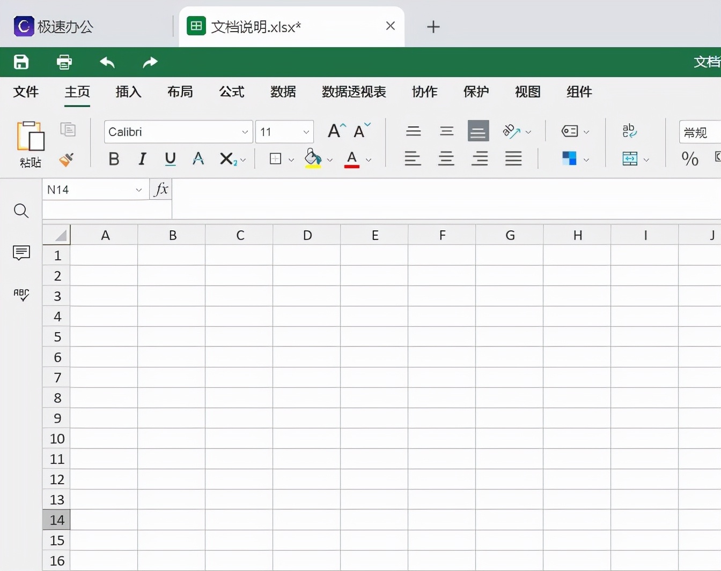
Task: Toggle italic formatting
Action: 142,159
